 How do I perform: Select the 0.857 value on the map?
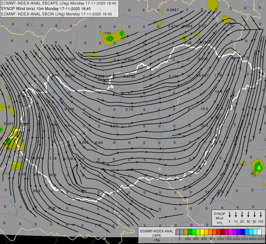pyautogui.click(x=204, y=76)
